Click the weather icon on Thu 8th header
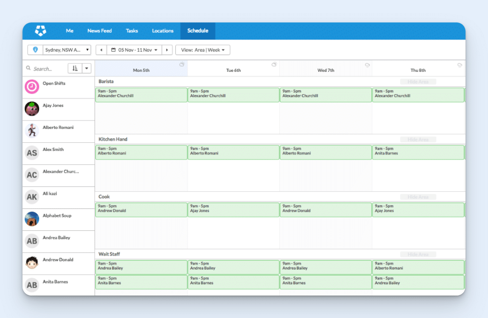The image size is (488, 318). pyautogui.click(x=459, y=65)
